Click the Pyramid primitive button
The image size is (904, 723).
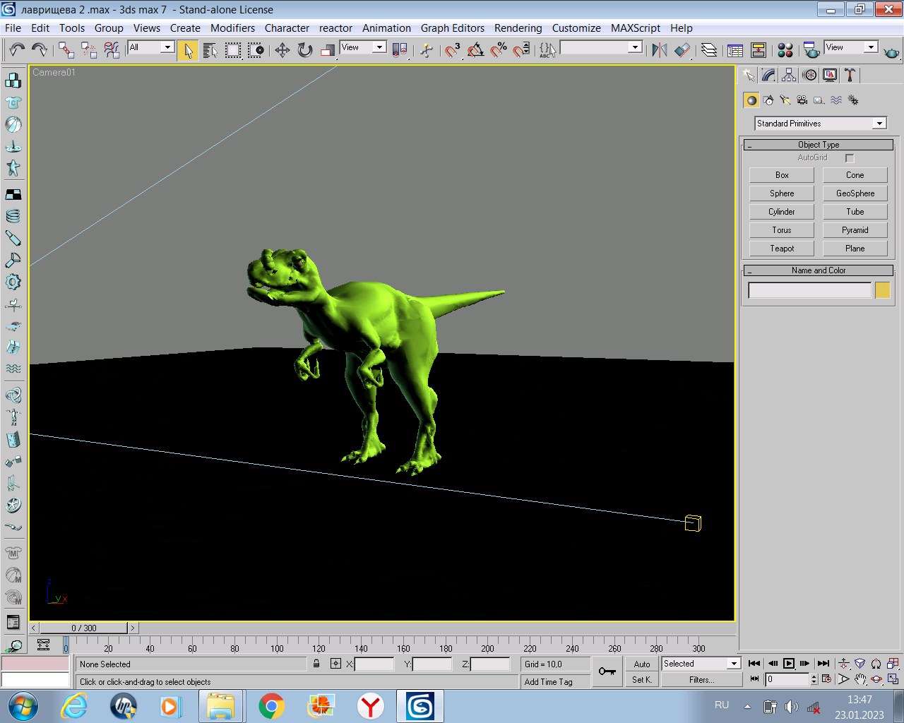click(855, 230)
